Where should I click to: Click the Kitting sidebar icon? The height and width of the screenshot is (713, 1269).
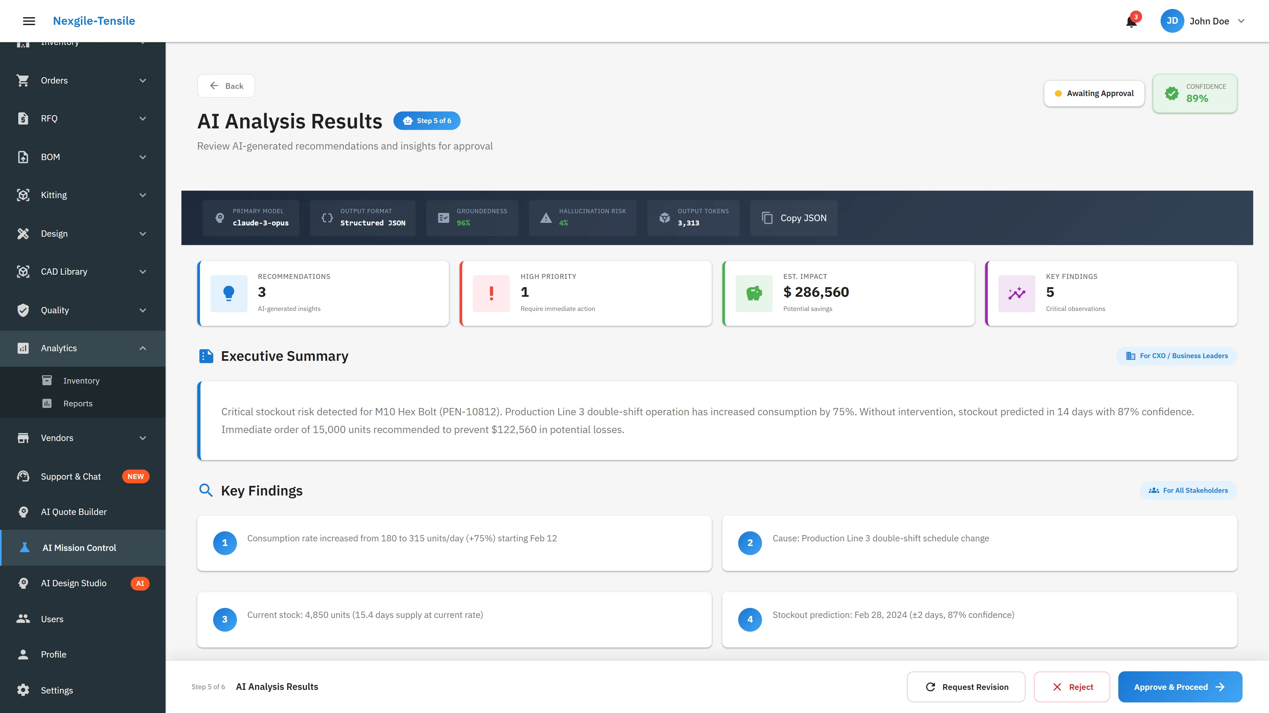23,195
